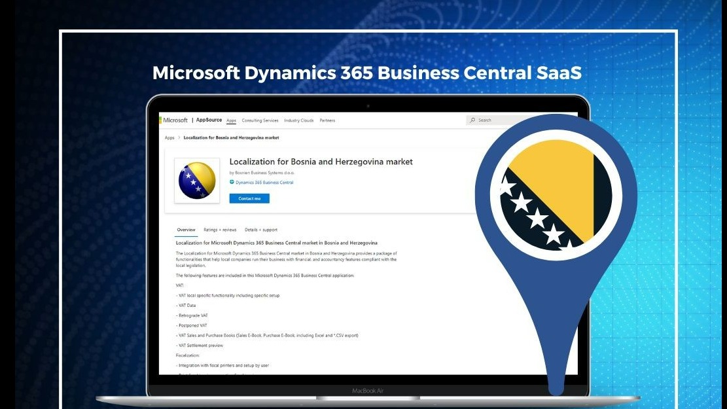Click the Microsoft logo in the header
The width and height of the screenshot is (727, 409).
coord(174,120)
